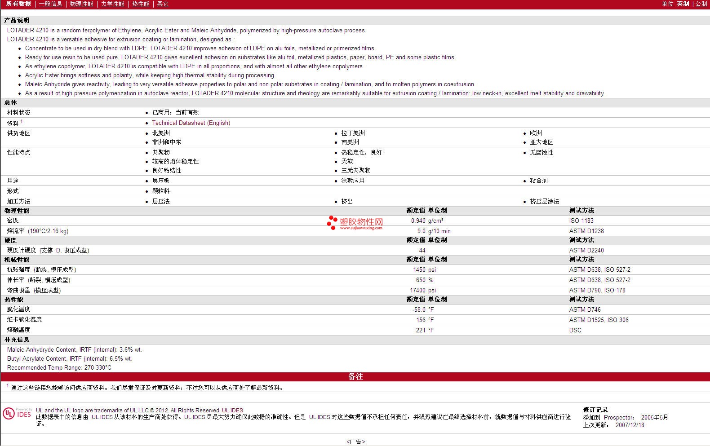Click the 良好粘结性 feature
The width and height of the screenshot is (710, 446).
click(167, 171)
